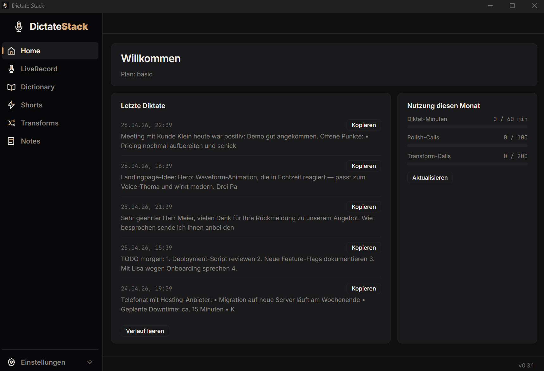Click the Transforms shuffle icon

(11, 123)
